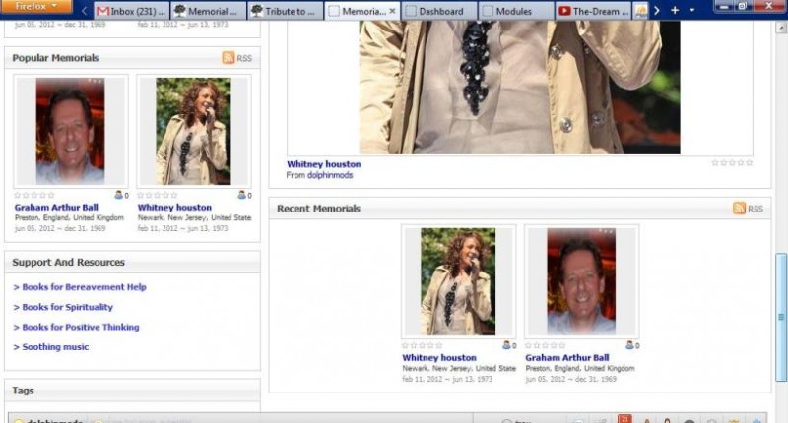Open Whitney houston link below large photo
This screenshot has width=788, height=423.
point(324,164)
